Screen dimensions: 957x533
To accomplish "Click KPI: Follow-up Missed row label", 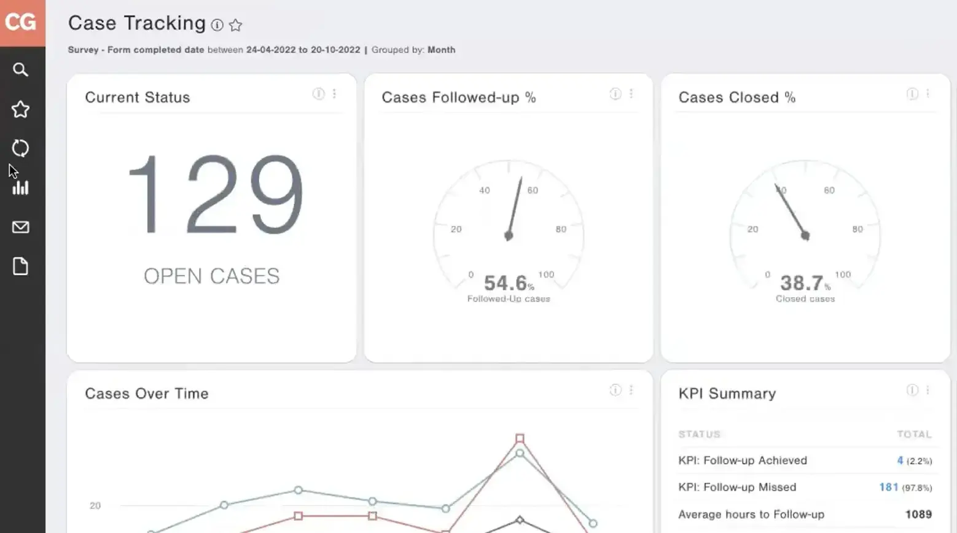I will point(737,487).
